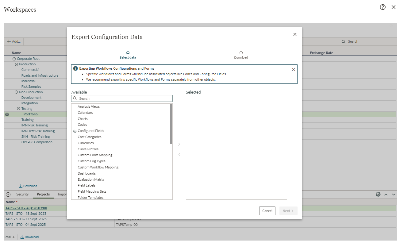Click the move left arrow between lists
This screenshot has height=243, width=400.
point(179,154)
